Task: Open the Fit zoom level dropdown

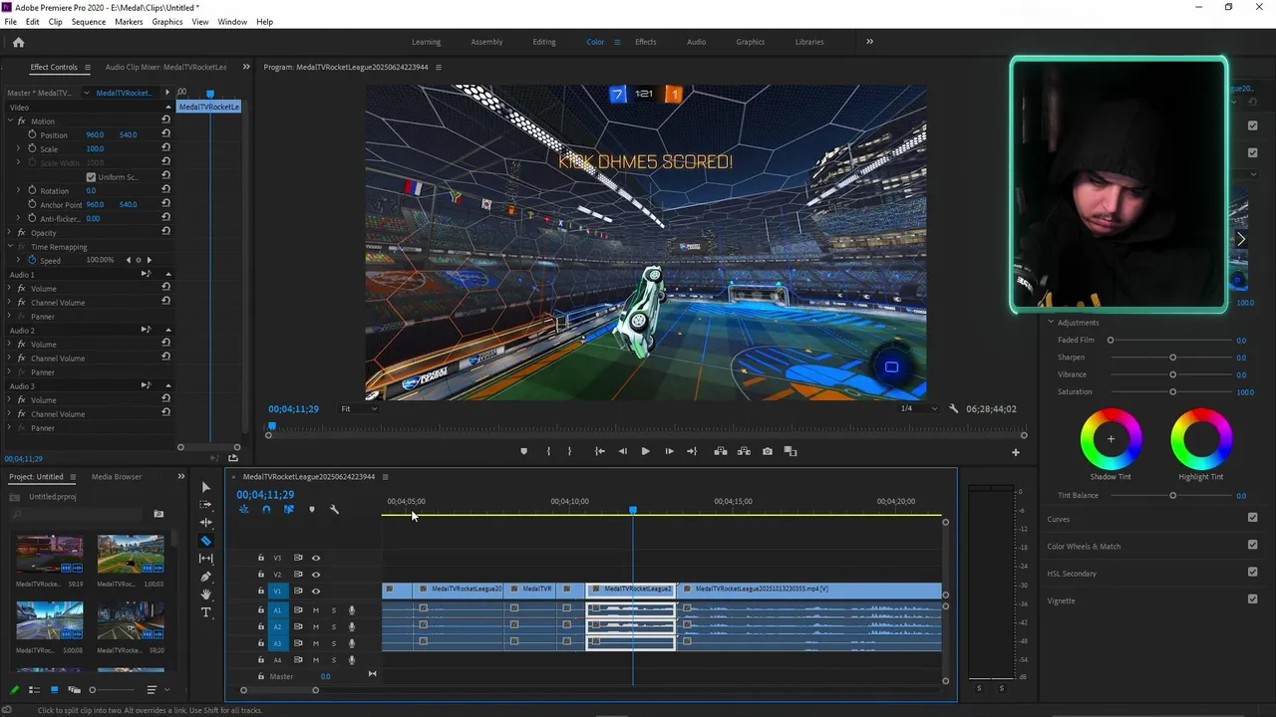Action: pyautogui.click(x=359, y=408)
